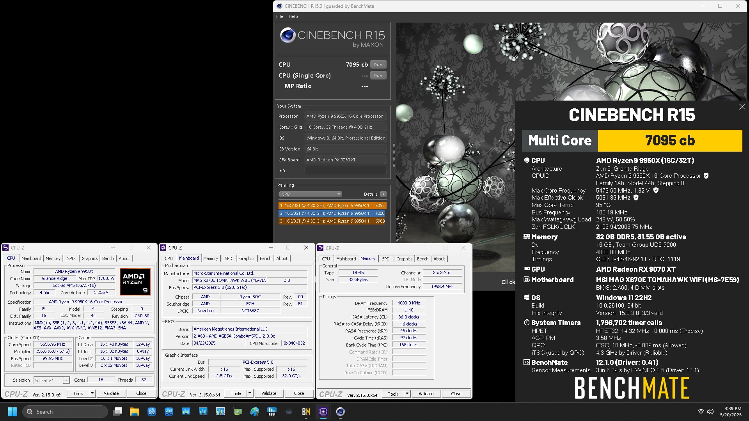Viewport: 749px width, 421px height.
Task: Switch to Cinebench via its taskbar sphere icon
Action: (341, 412)
